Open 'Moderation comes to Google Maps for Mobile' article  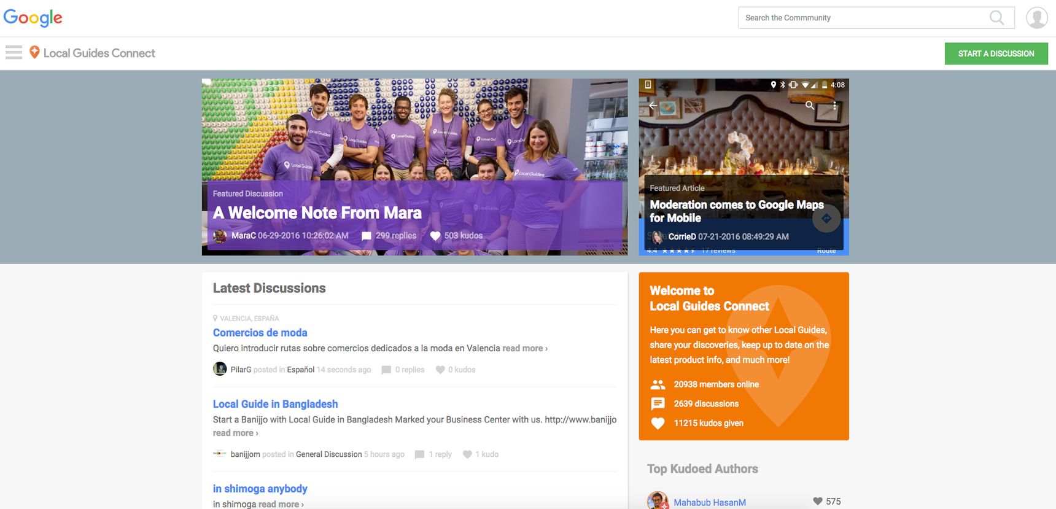pos(737,211)
